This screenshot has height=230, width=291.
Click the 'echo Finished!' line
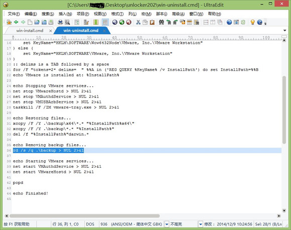point(31,193)
